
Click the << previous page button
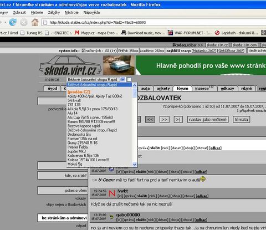coord(150,120)
